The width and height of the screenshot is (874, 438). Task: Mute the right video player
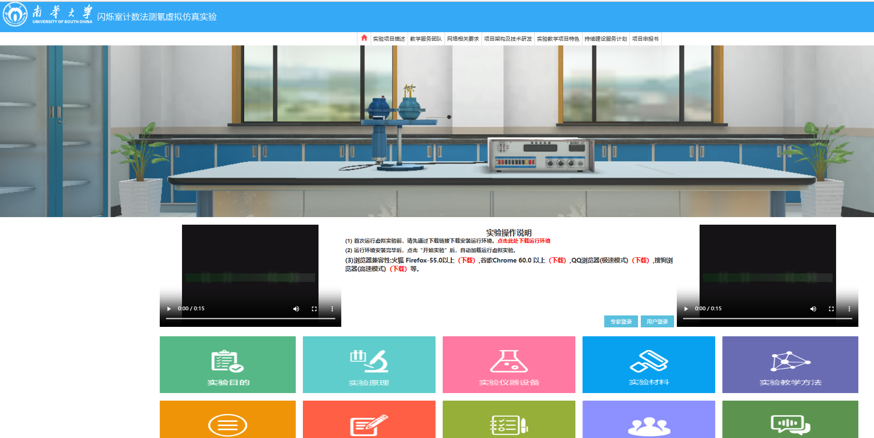point(813,309)
